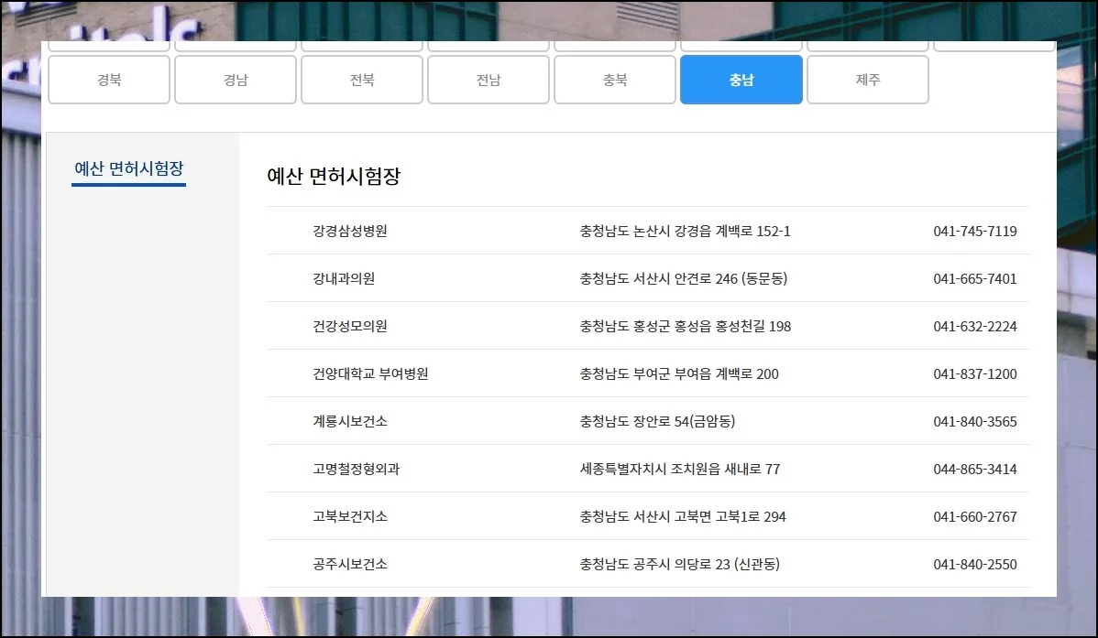Select the 계룡시보건소 entry
Image resolution: width=1098 pixels, height=638 pixels.
[350, 422]
